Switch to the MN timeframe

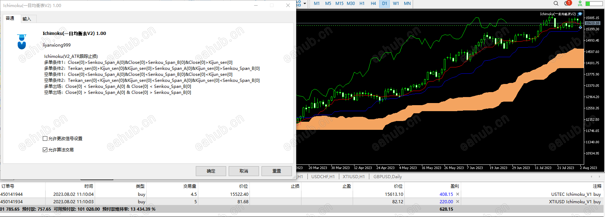point(407,4)
